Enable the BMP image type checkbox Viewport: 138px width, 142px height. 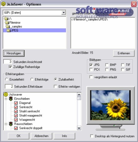[x=107, y=65]
